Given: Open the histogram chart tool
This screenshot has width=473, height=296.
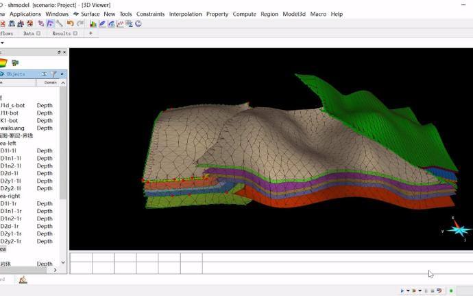Looking at the screenshot, I should coord(93,23).
